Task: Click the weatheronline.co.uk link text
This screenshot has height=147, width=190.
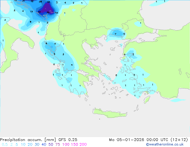Action: click(x=165, y=144)
